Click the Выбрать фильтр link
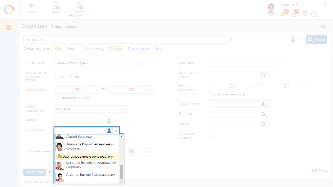 (65, 27)
